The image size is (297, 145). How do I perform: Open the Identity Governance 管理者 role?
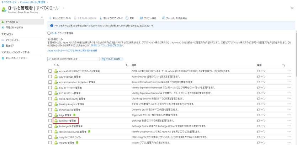click(73, 132)
